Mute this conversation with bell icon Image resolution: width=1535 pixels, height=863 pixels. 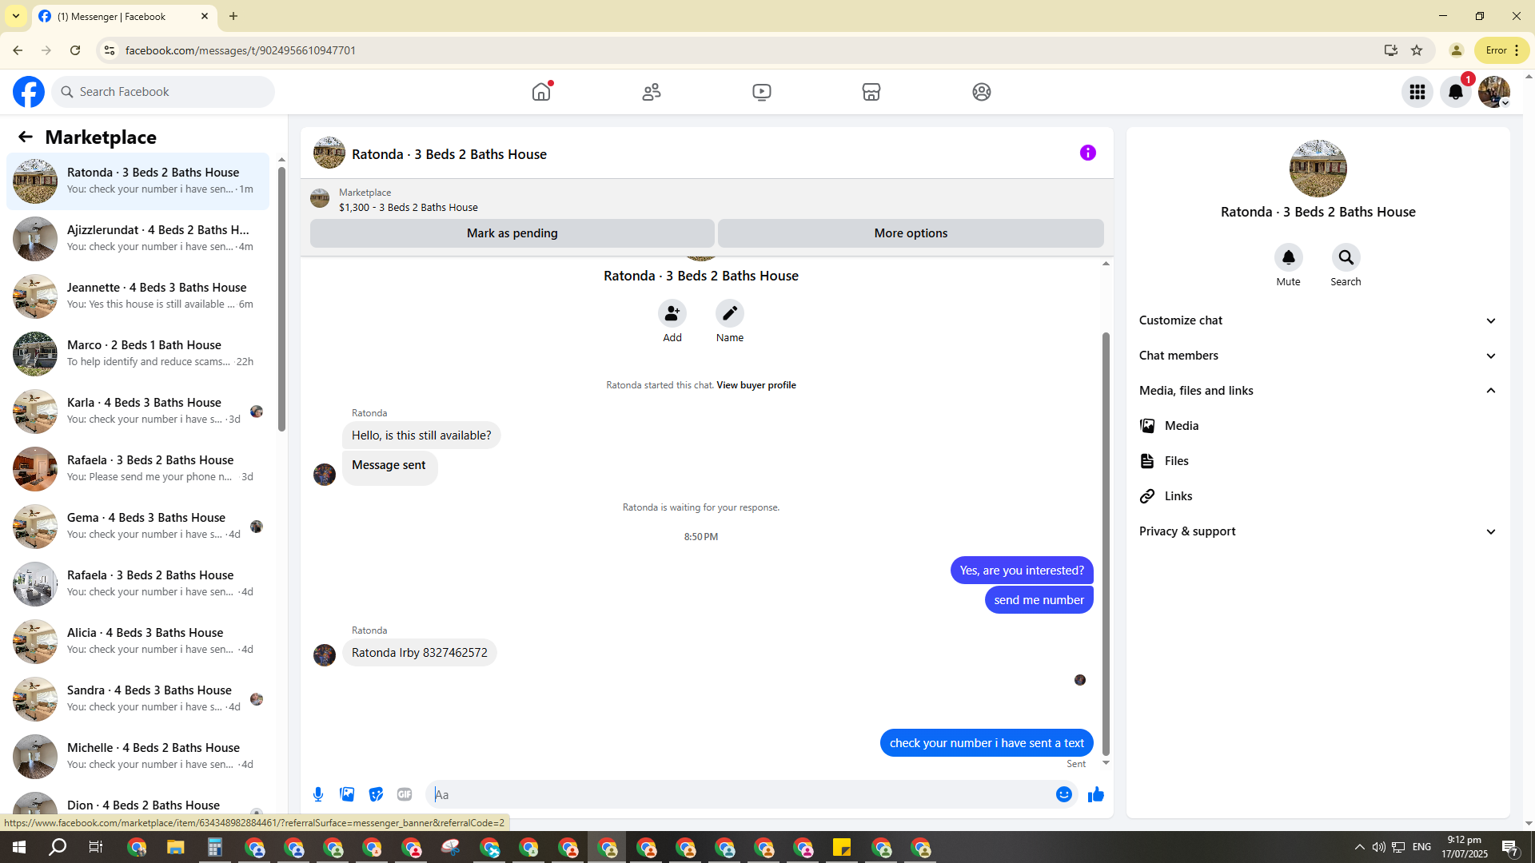pos(1289,257)
